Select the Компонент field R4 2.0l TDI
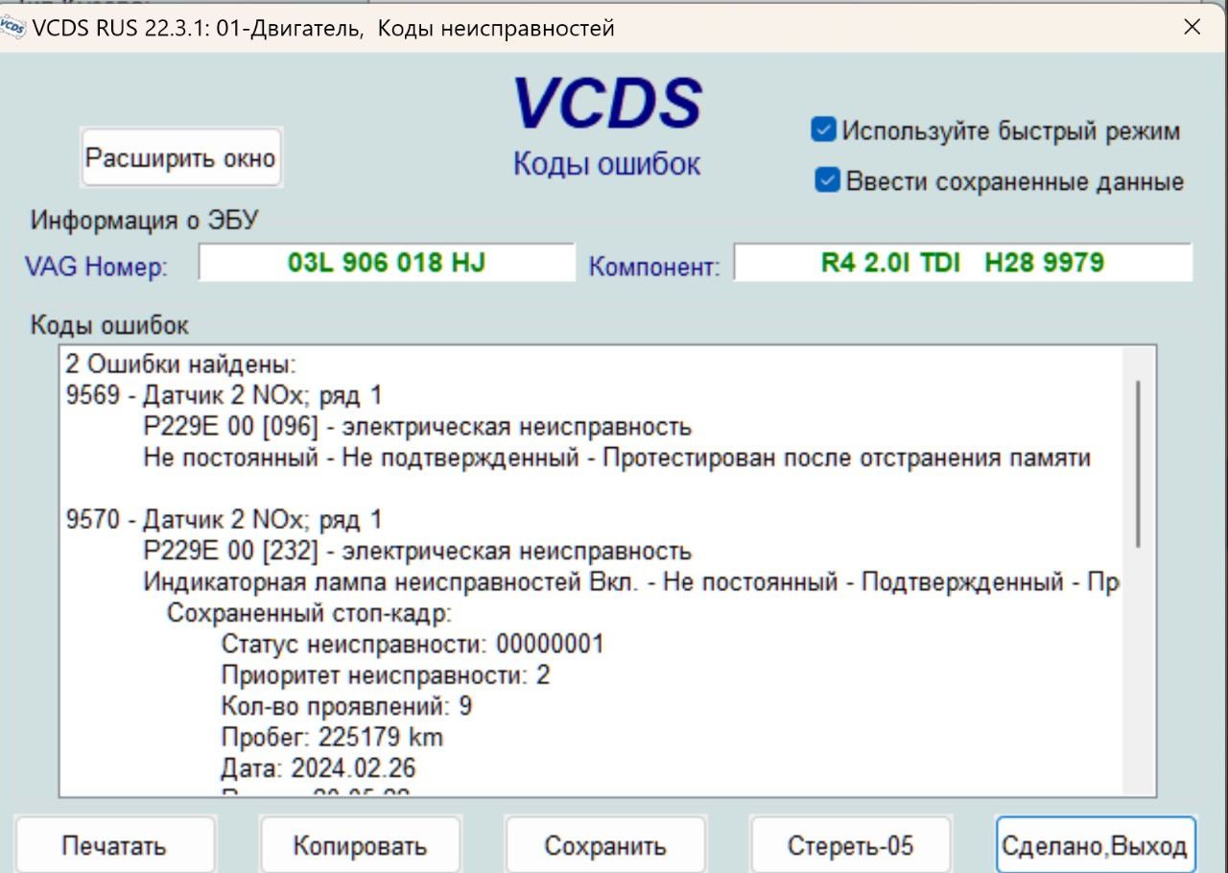 click(962, 263)
